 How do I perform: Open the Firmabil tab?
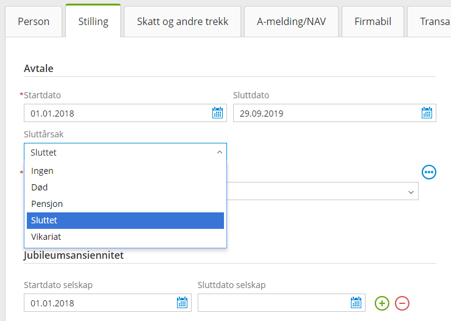point(372,22)
